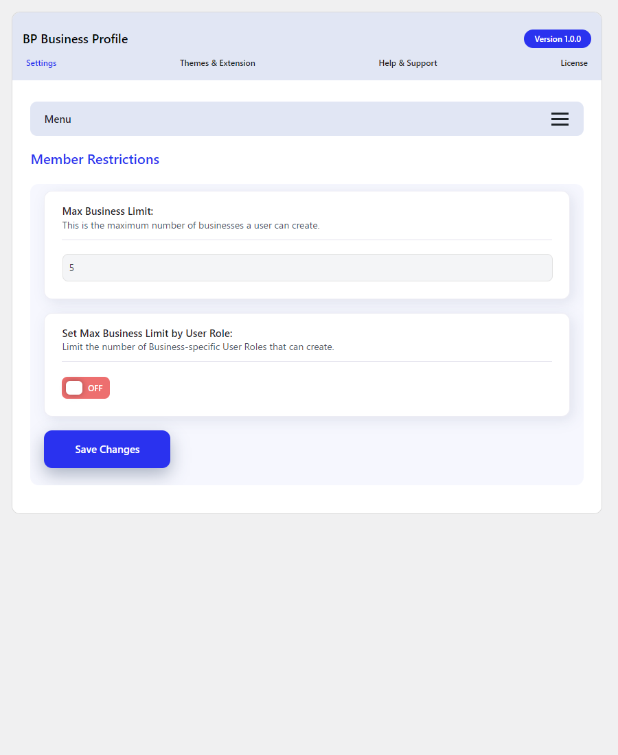Go to the Help & Support tab
Viewport: 618px width, 755px height.
pyautogui.click(x=407, y=63)
